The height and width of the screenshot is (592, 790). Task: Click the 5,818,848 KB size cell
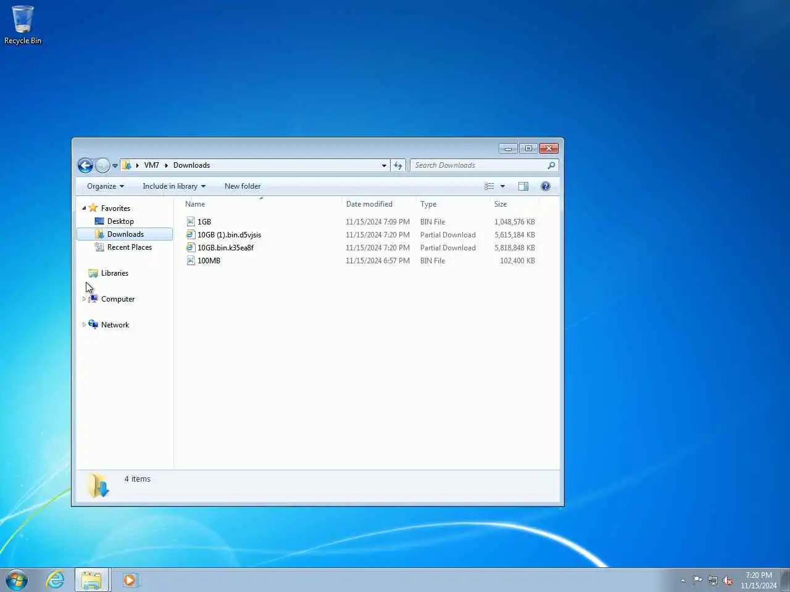pyautogui.click(x=515, y=248)
